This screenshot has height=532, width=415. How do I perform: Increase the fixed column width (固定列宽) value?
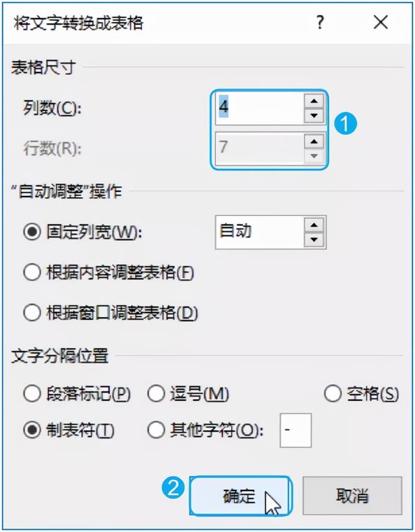coord(314,224)
